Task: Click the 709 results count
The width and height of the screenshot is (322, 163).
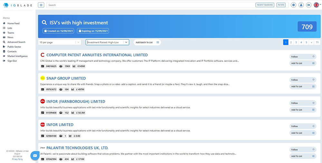Action: [307, 27]
